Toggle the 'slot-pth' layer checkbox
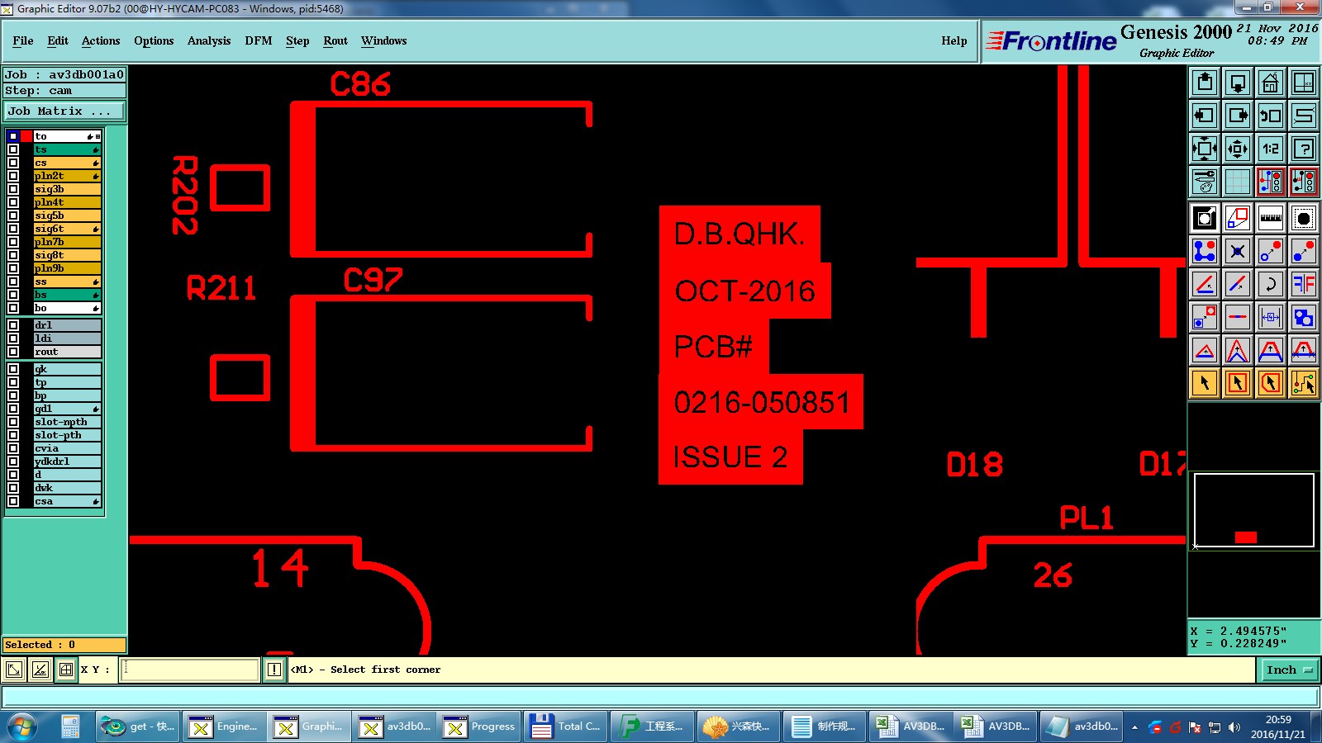 click(x=13, y=435)
